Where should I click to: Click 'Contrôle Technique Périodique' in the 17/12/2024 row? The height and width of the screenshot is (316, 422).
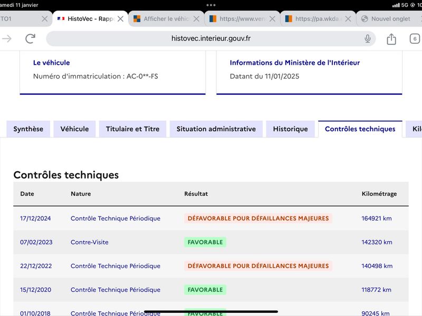point(116,219)
